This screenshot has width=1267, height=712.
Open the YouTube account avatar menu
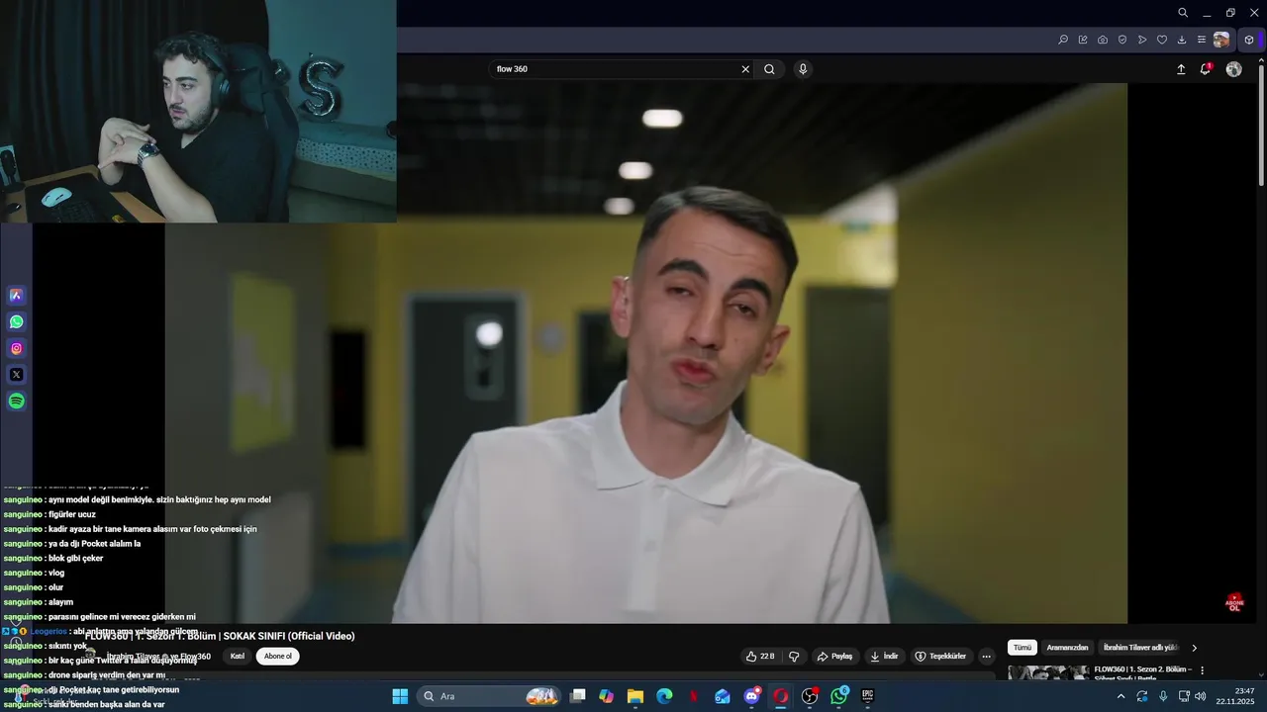pos(1233,69)
